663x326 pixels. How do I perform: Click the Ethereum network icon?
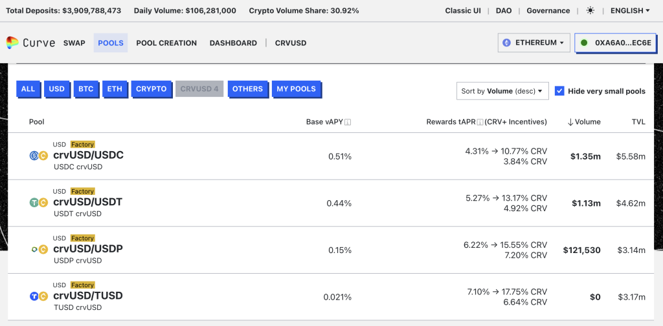506,43
